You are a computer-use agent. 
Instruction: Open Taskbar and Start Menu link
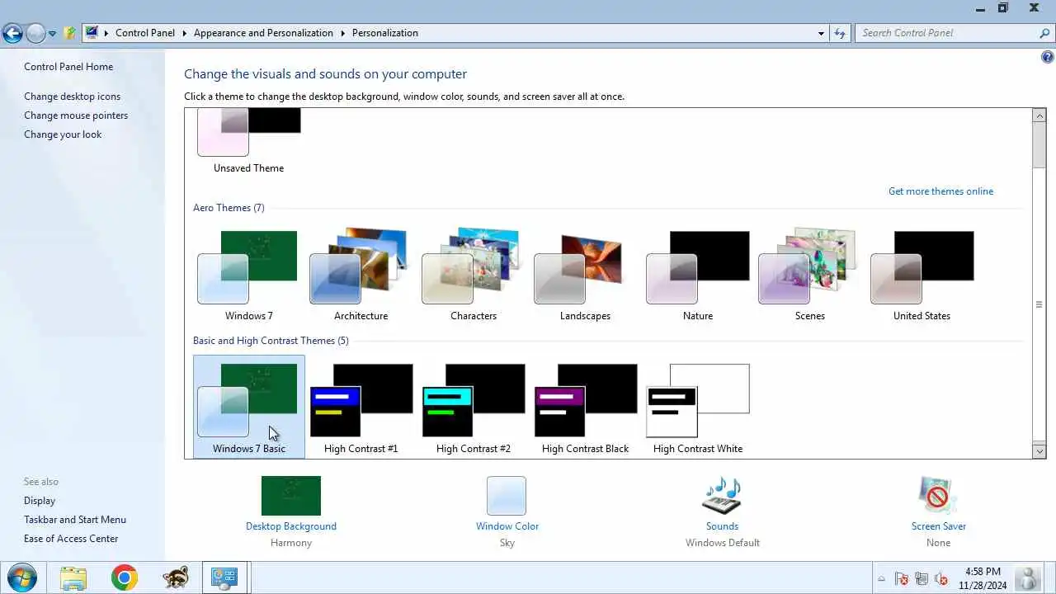point(75,520)
